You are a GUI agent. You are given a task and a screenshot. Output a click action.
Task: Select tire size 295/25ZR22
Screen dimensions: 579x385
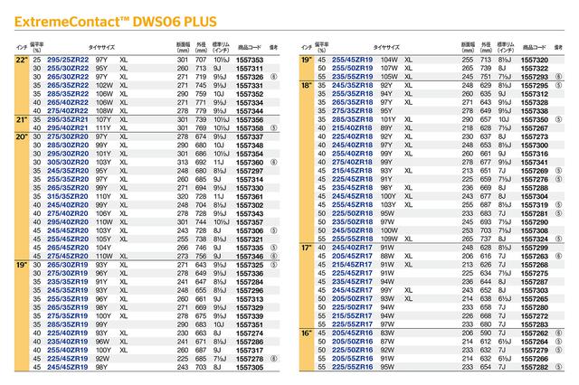[x=68, y=60]
